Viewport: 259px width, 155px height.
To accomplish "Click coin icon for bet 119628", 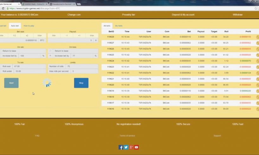I will coord(257,37).
